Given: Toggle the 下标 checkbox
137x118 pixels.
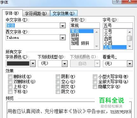Looking at the screenshot, I should pyautogui.click(x=10, y=92).
